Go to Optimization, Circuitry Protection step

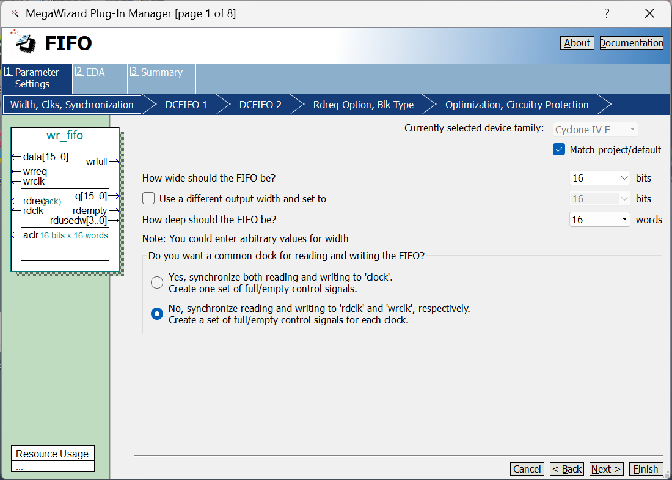(x=517, y=105)
